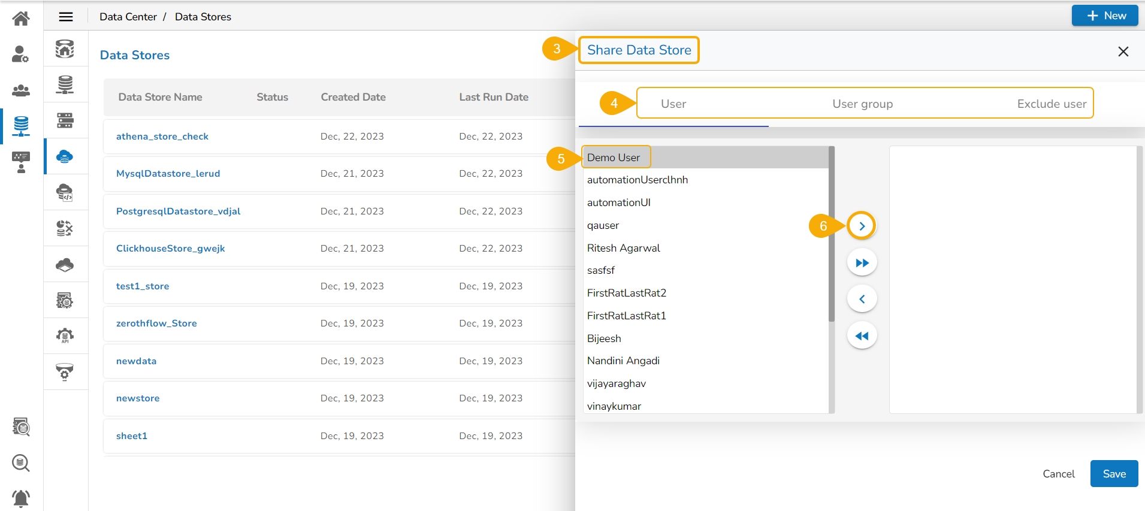Screen dimensions: 1145x511
Task: Click Cancel in share panel
Action: pyautogui.click(x=1058, y=474)
